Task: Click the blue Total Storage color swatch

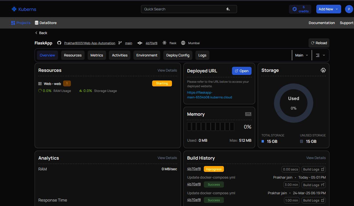Action: (x=262, y=141)
